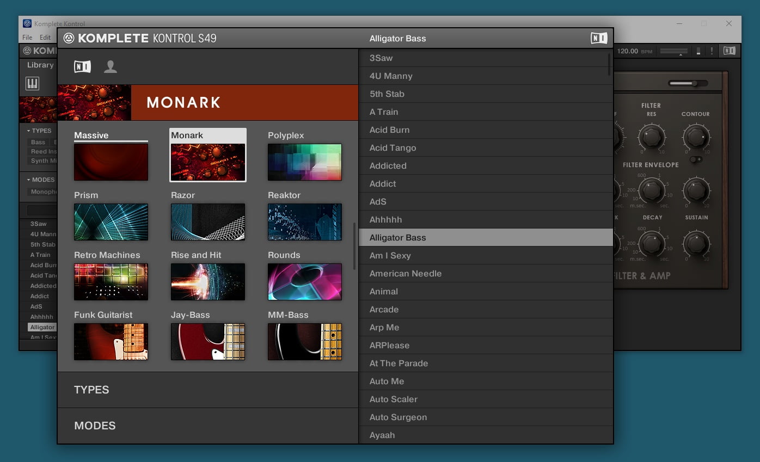Select the At The Parade preset
Image resolution: width=760 pixels, height=462 pixels.
486,364
